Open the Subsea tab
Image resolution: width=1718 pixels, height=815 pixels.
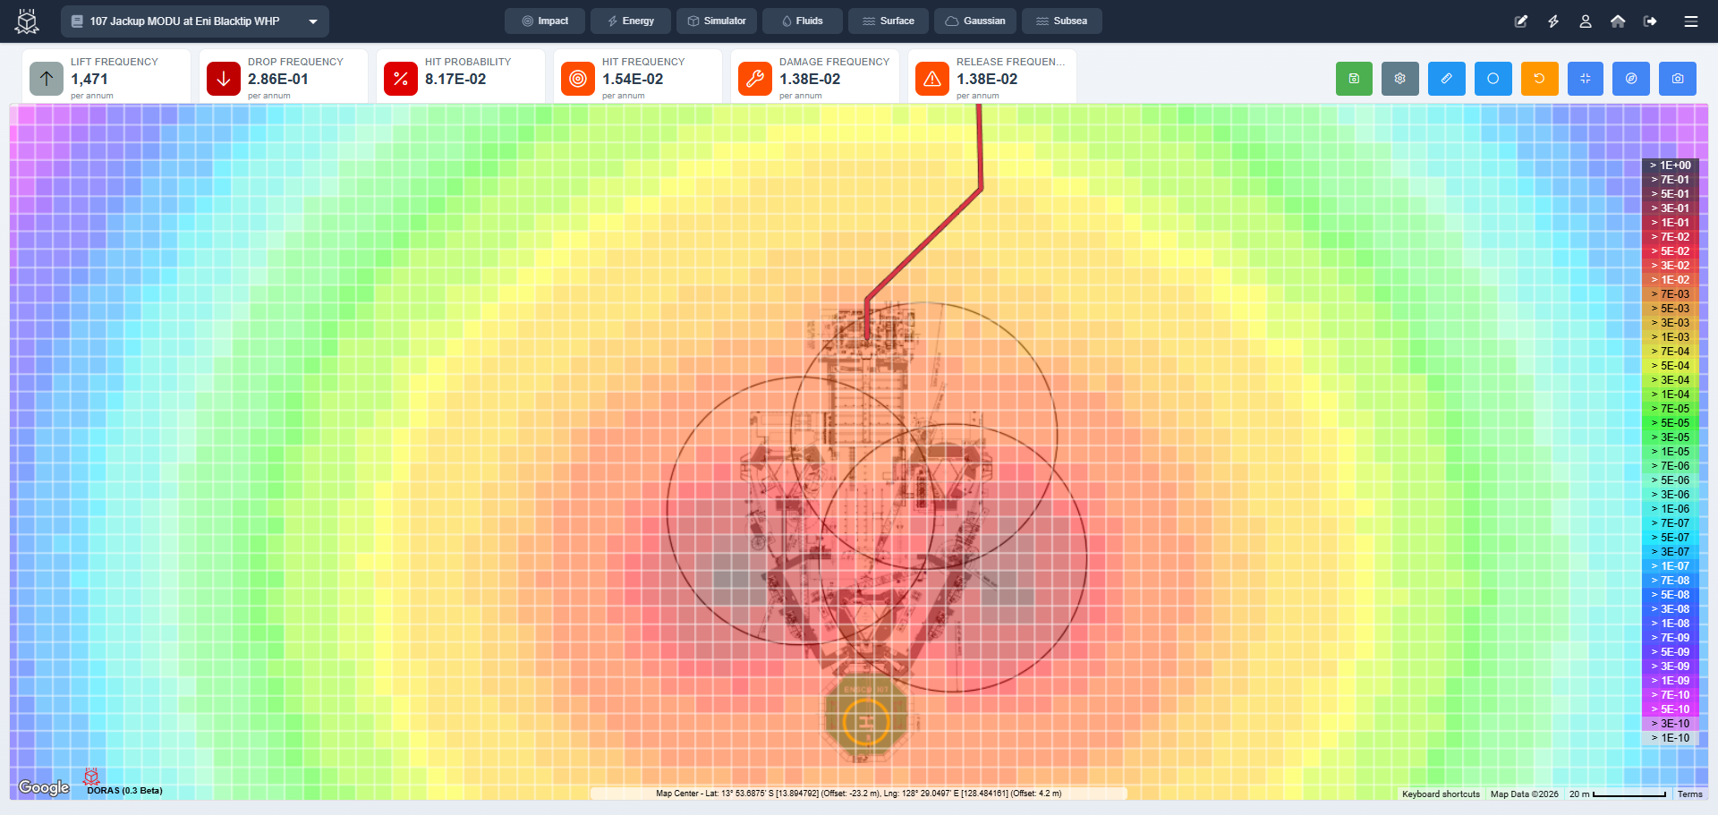[1061, 21]
